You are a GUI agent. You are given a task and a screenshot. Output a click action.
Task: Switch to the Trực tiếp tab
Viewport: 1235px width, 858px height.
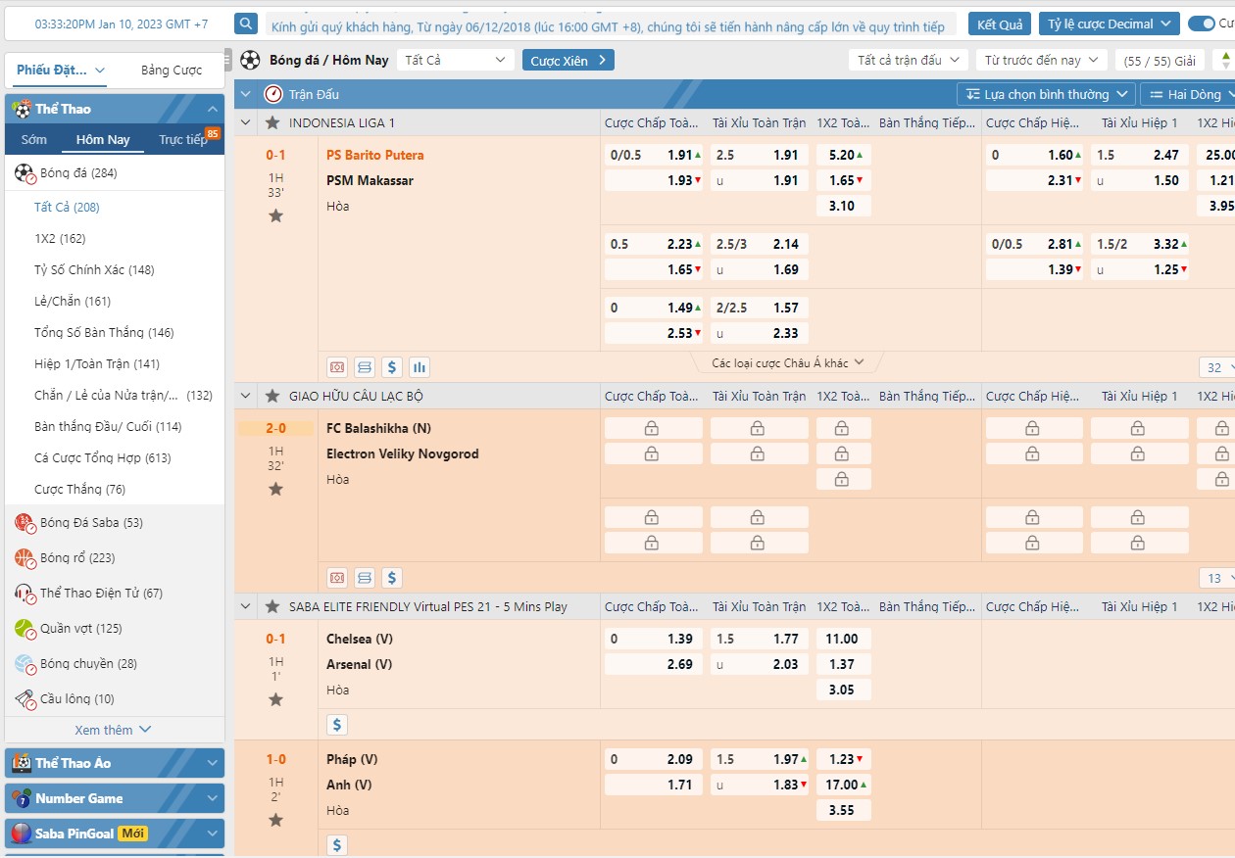point(184,139)
